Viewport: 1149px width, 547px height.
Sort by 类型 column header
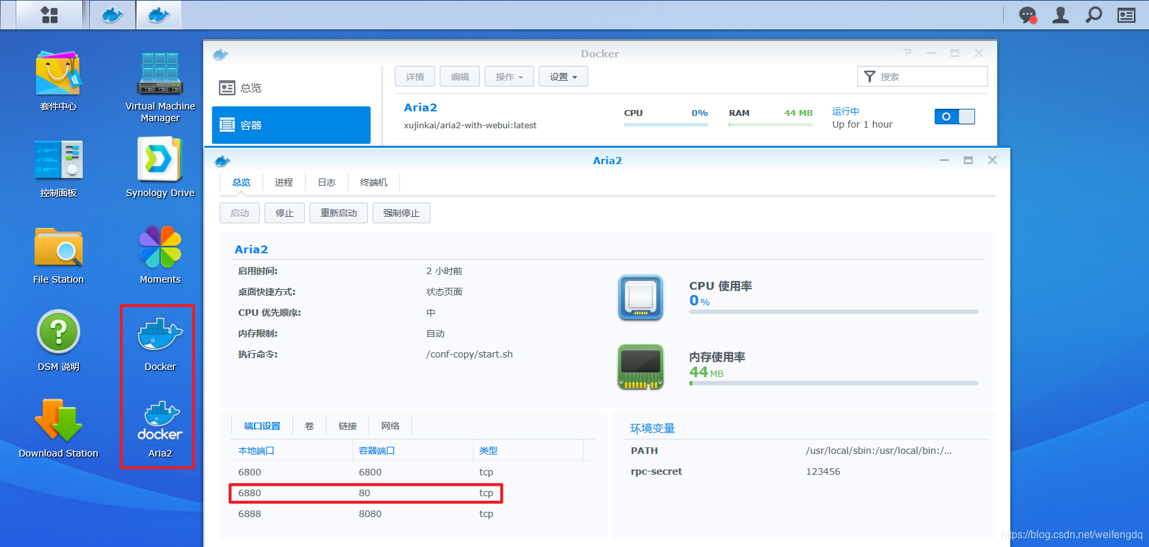pos(528,451)
